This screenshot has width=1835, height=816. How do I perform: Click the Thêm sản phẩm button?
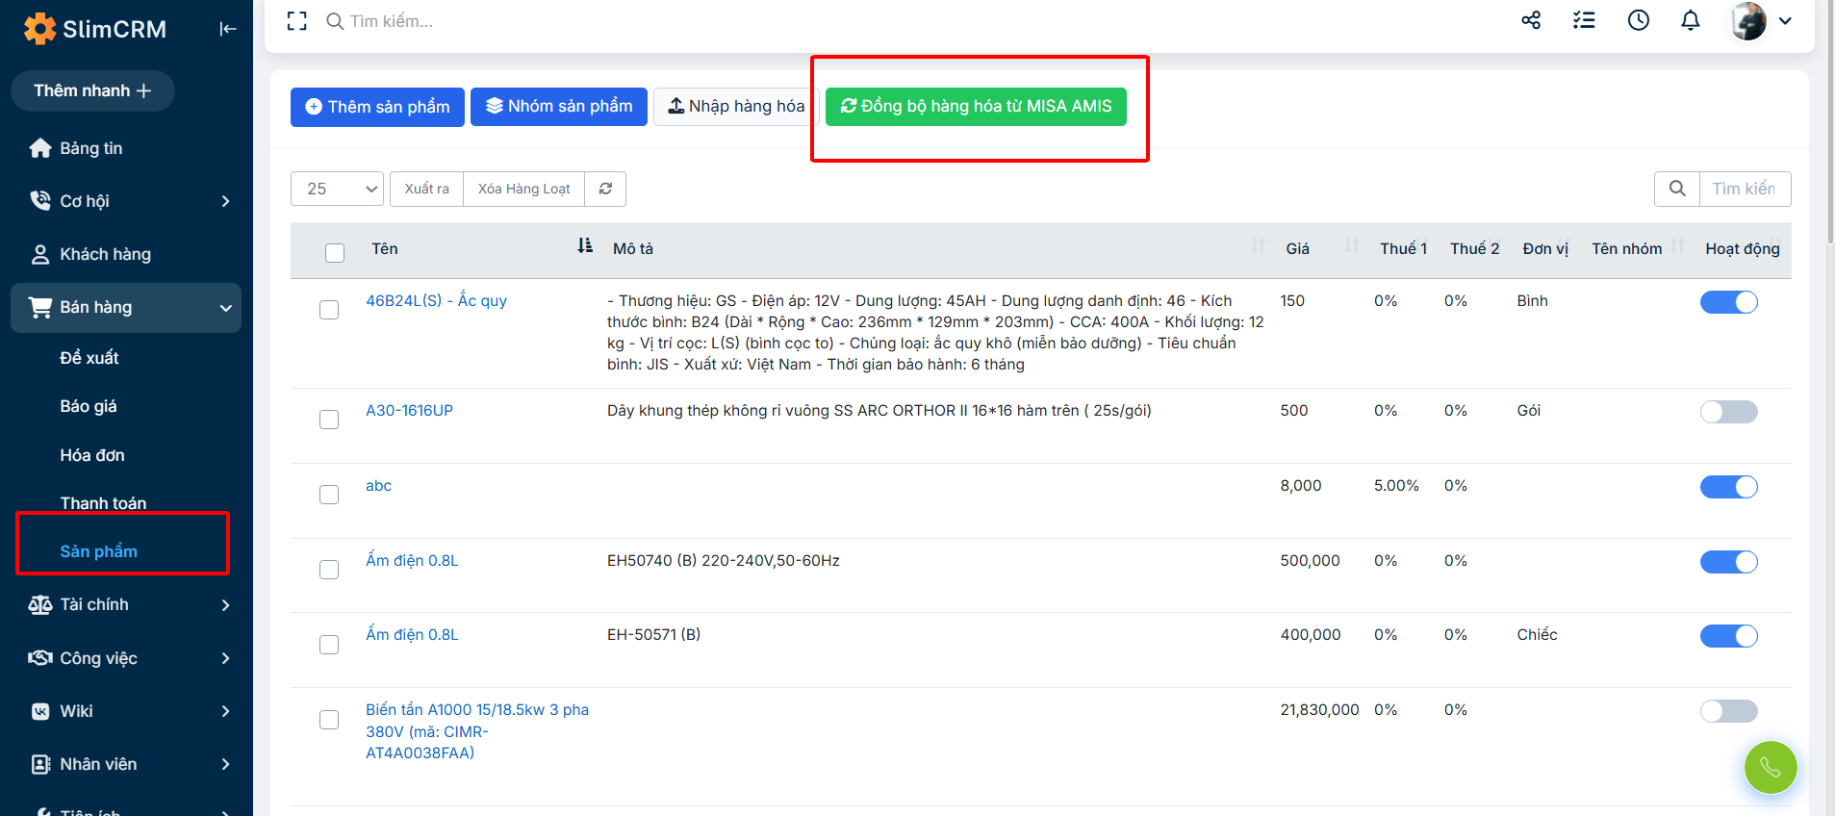[x=377, y=107]
